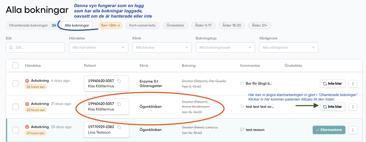
Task: Select checkbox for Lina Testsson booking
Action: [x=16, y=130]
